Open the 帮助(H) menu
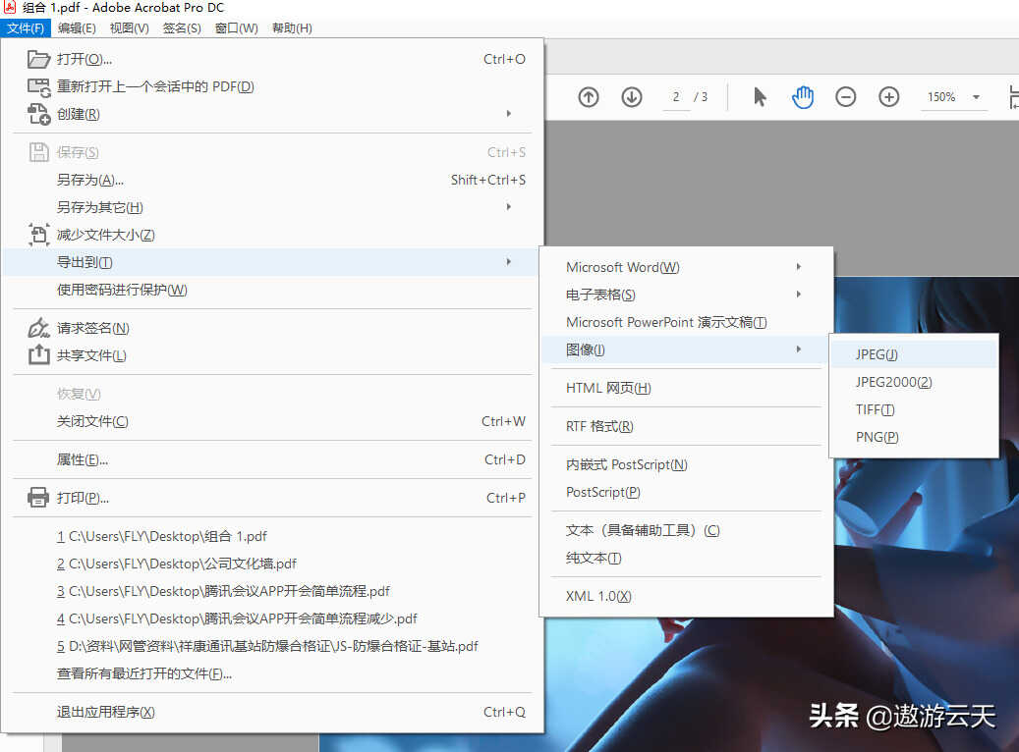This screenshot has width=1019, height=752. [292, 27]
